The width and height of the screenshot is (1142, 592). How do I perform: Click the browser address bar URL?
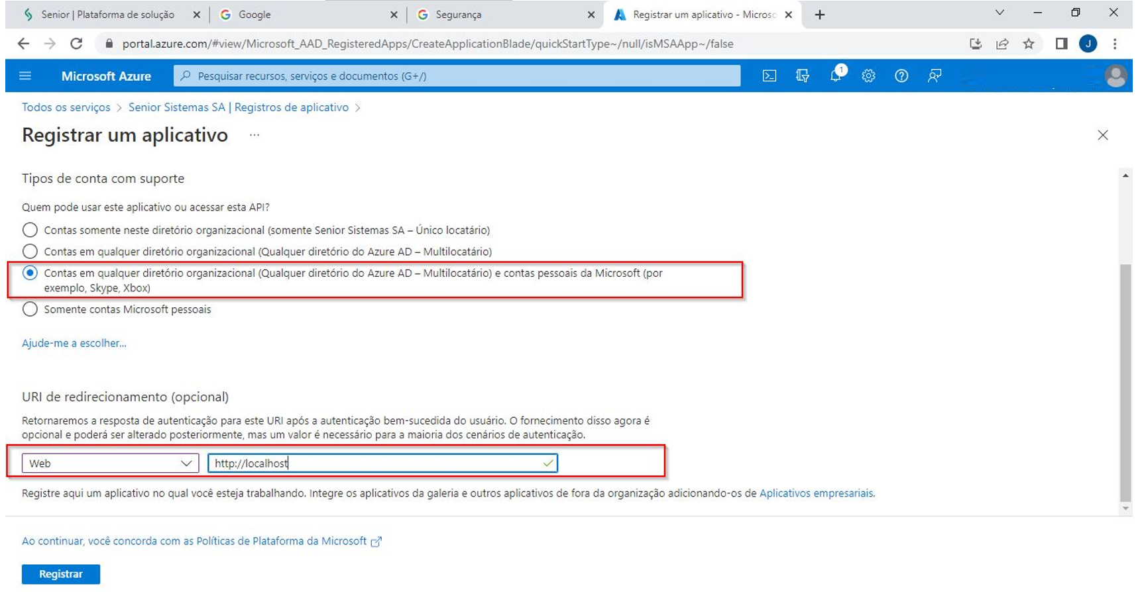(428, 44)
